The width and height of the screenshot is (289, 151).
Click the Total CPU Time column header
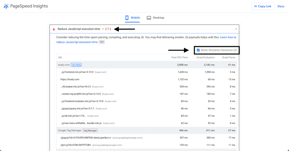click(x=179, y=57)
